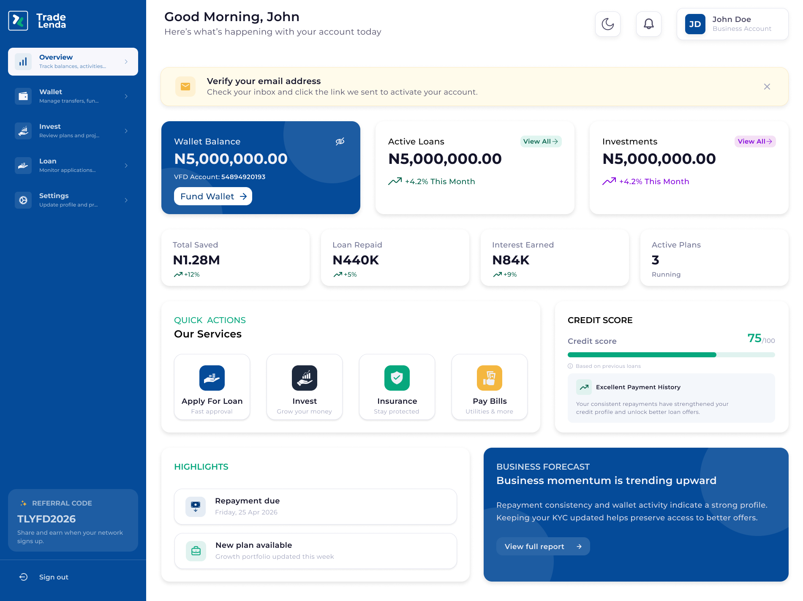Click the Wallet sidebar icon
Screen dimensions: 803x601
(x=23, y=96)
